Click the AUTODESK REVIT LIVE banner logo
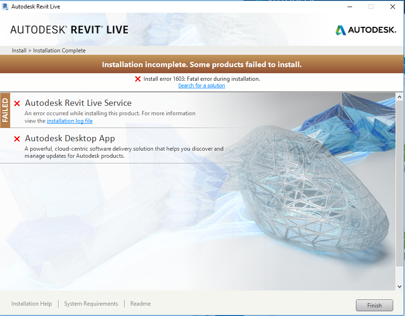The width and height of the screenshot is (405, 316). (x=69, y=29)
